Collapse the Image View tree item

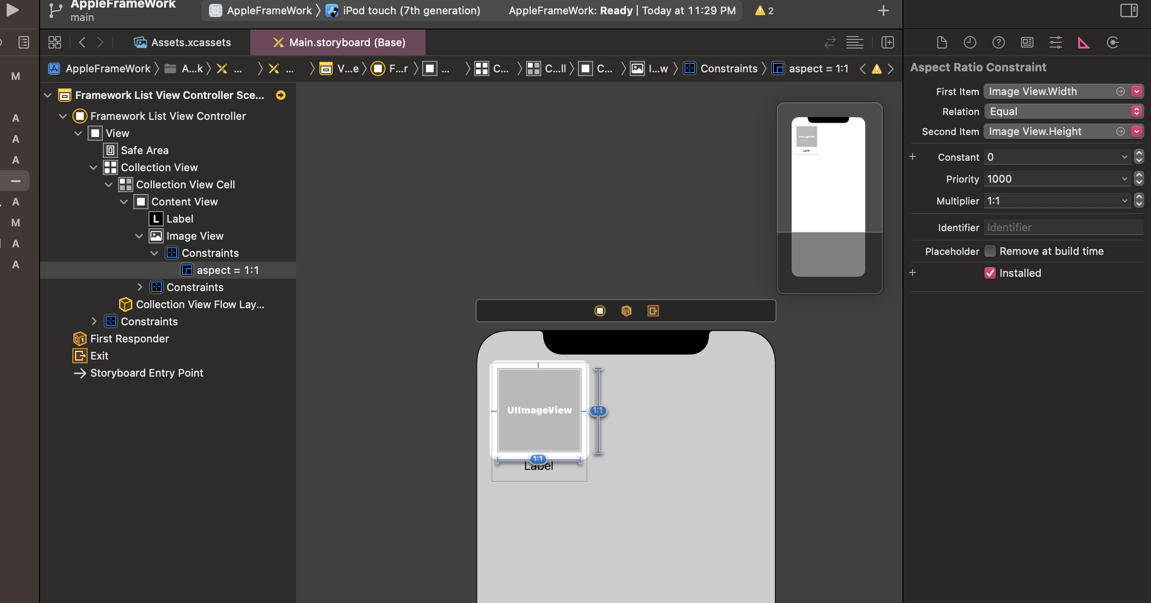point(139,236)
